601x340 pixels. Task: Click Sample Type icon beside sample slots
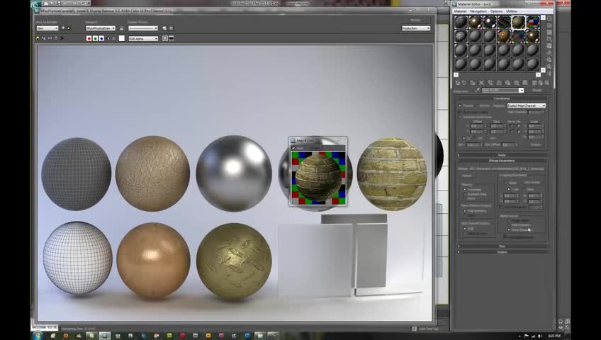click(x=549, y=18)
